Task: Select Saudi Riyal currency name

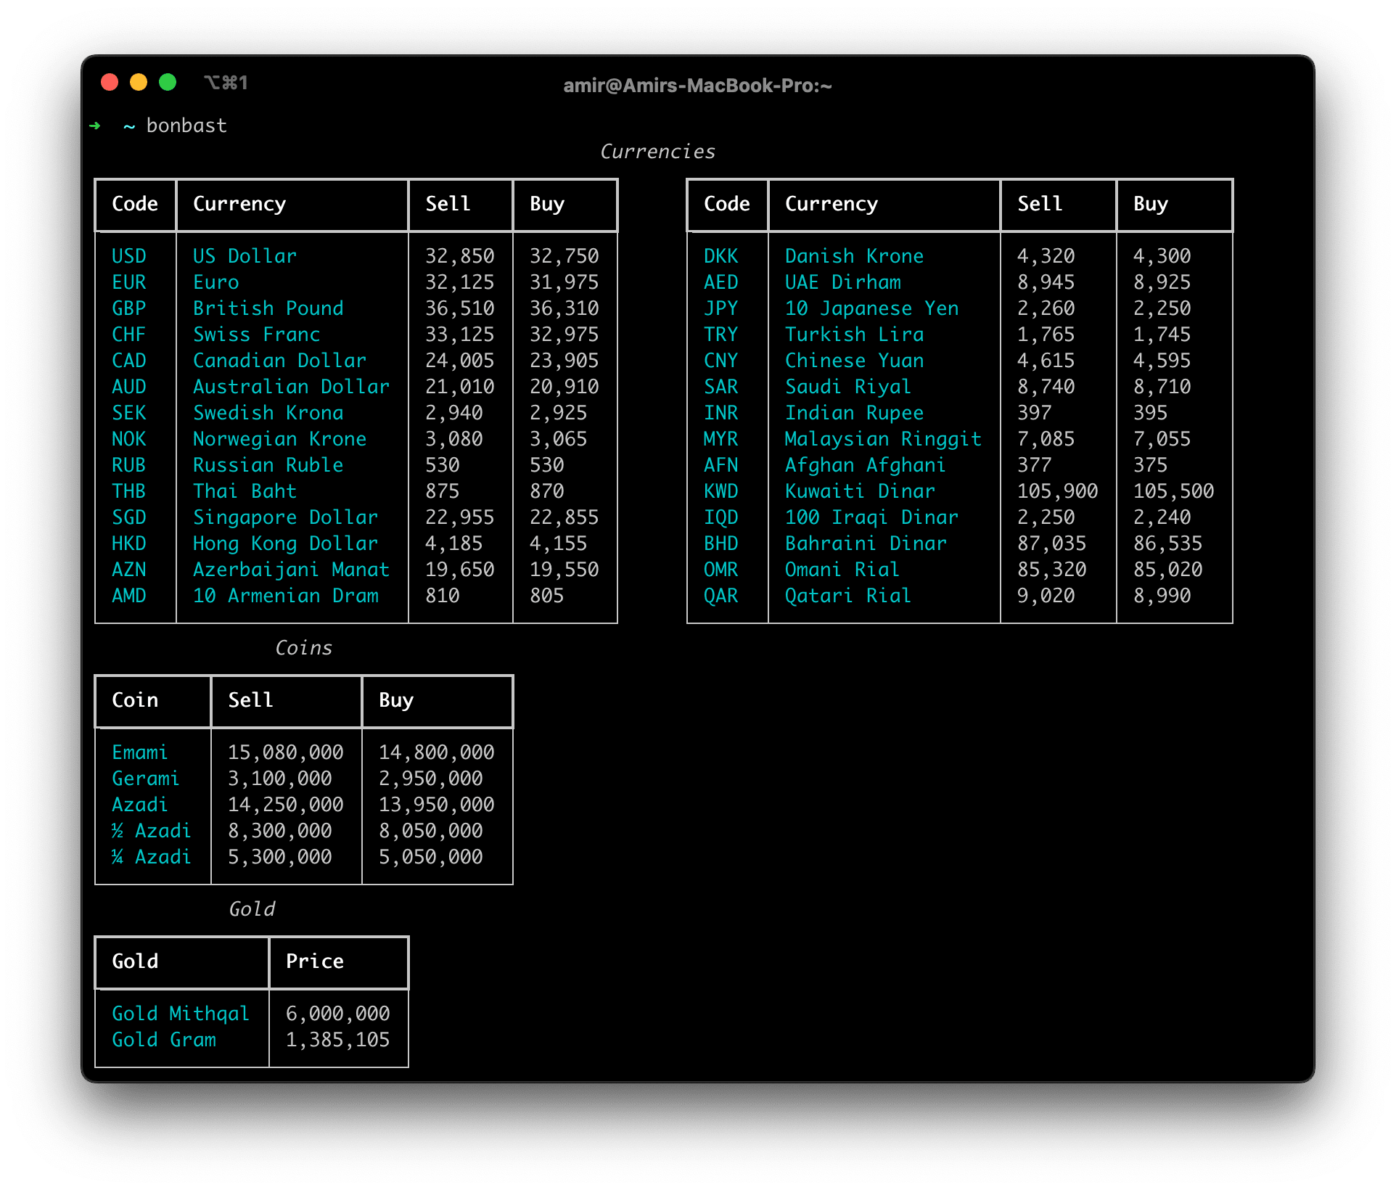Action: point(848,387)
